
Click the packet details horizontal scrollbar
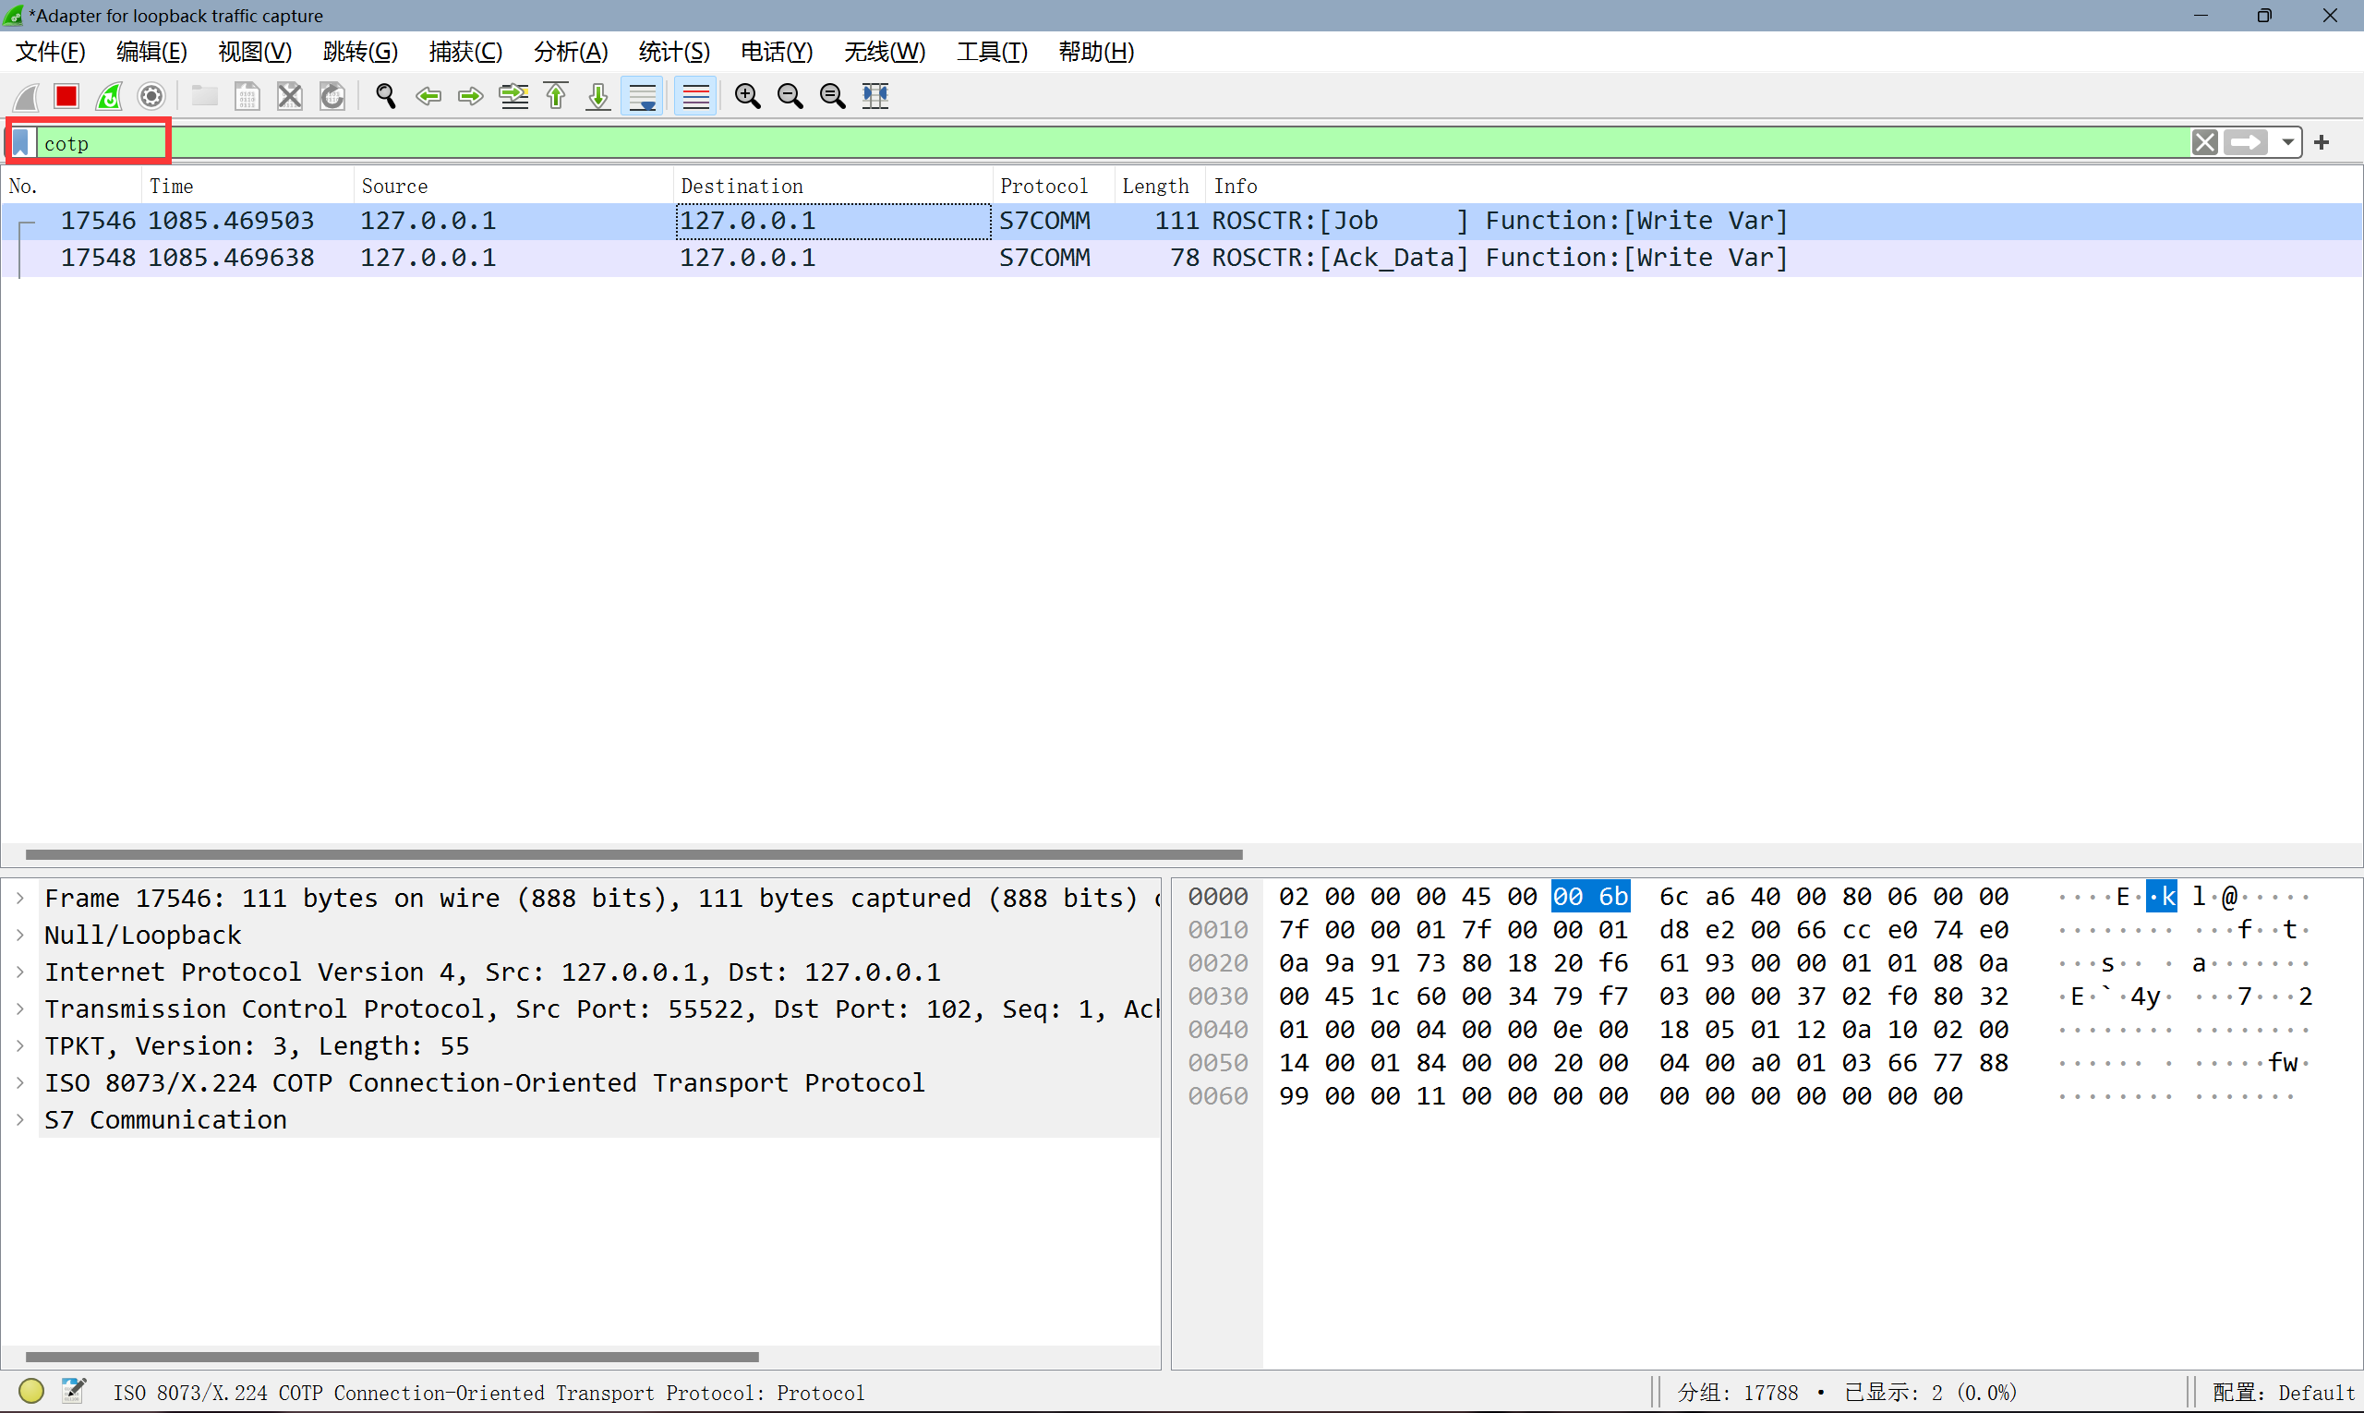[392, 1357]
